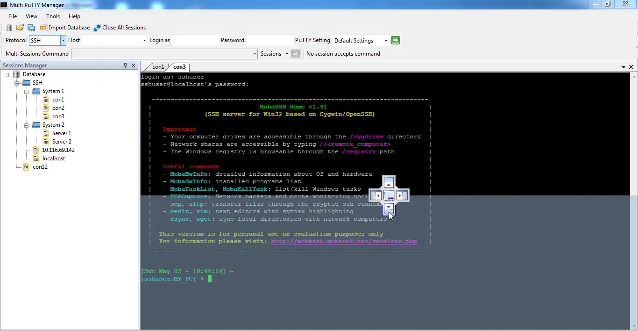Click the gray send command arrow button
Screen dimensions: 638x331
pyautogui.click(x=295, y=54)
